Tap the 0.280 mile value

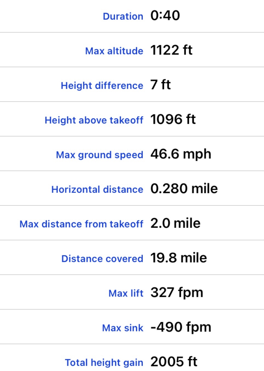(x=184, y=189)
